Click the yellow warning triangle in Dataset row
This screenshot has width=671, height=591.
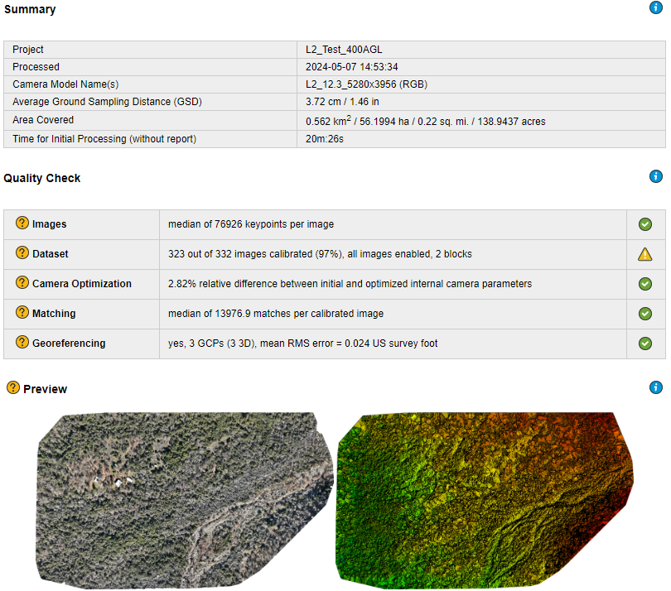click(645, 254)
